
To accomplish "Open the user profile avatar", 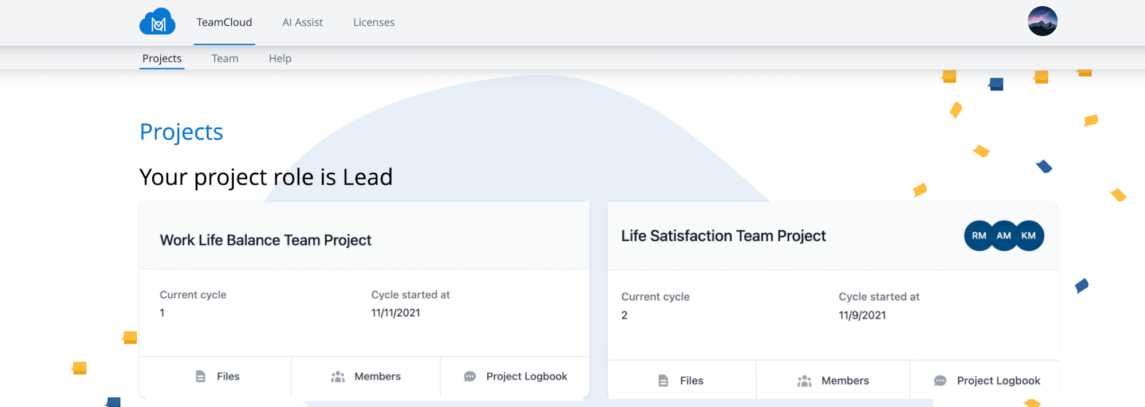I will 1042,22.
